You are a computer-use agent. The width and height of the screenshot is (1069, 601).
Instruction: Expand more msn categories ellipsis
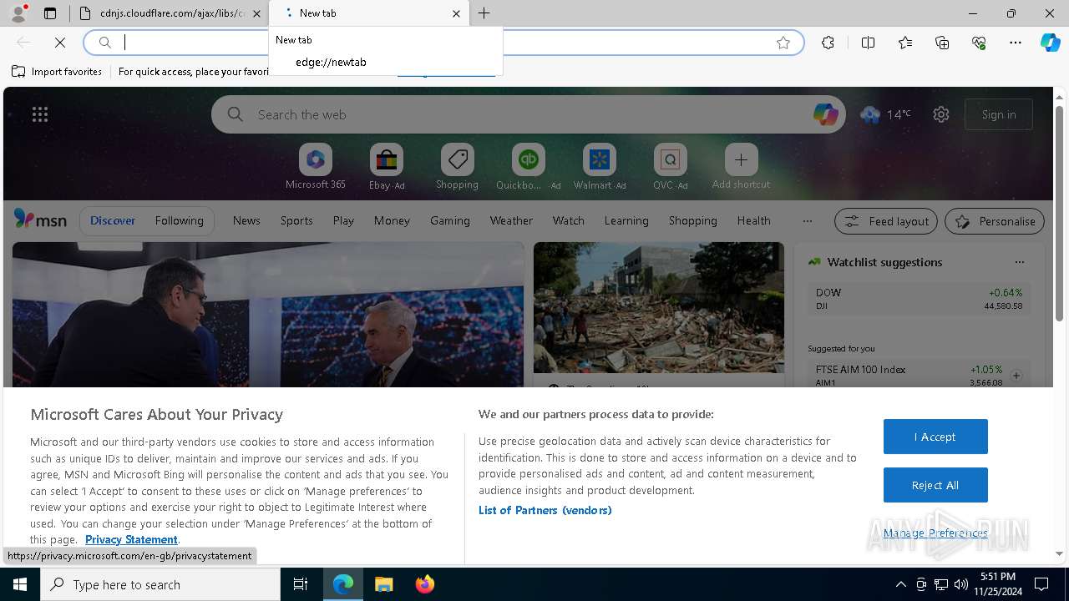point(807,220)
